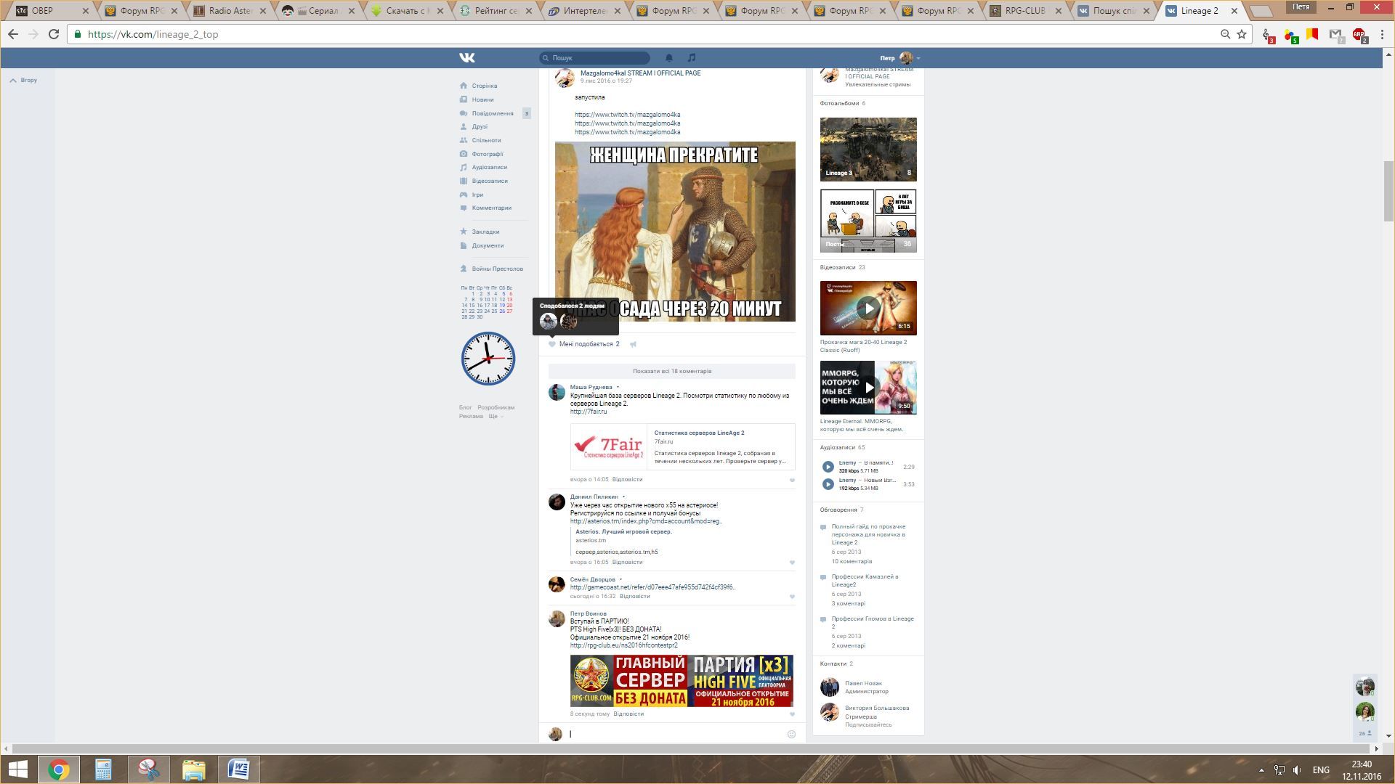Open Ігри in left menu
The width and height of the screenshot is (1395, 784).
click(x=477, y=195)
